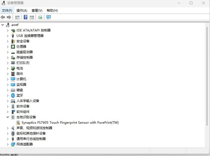Viewport: 210px width, 156px height.
Task: Click the update driver toolbar icon
Action: pos(40,17)
